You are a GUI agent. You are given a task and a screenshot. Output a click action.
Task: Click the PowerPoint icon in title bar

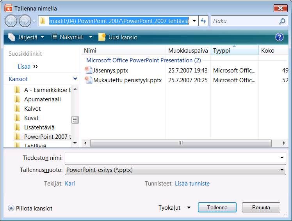8,8
